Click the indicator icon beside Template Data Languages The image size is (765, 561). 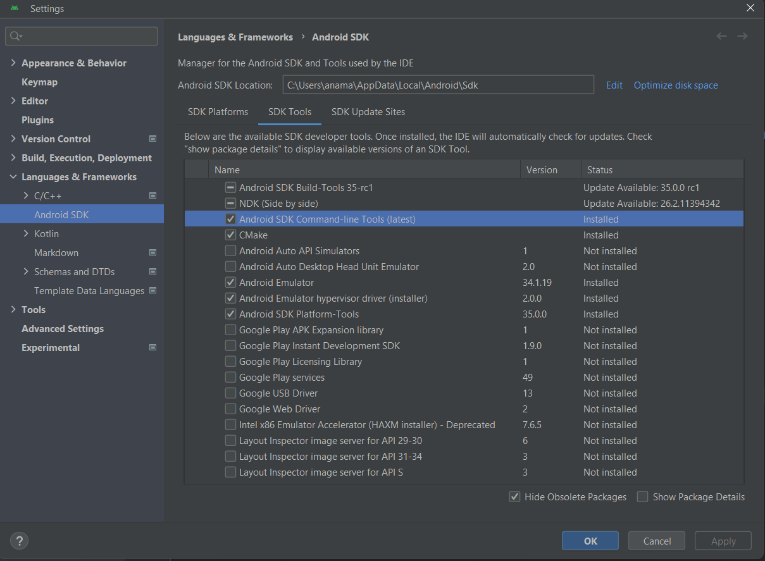[152, 290]
